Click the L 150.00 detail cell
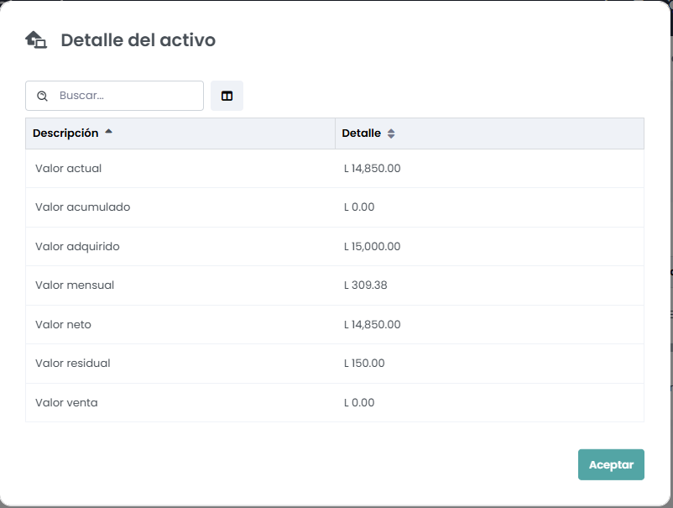This screenshot has width=673, height=508. click(x=364, y=364)
